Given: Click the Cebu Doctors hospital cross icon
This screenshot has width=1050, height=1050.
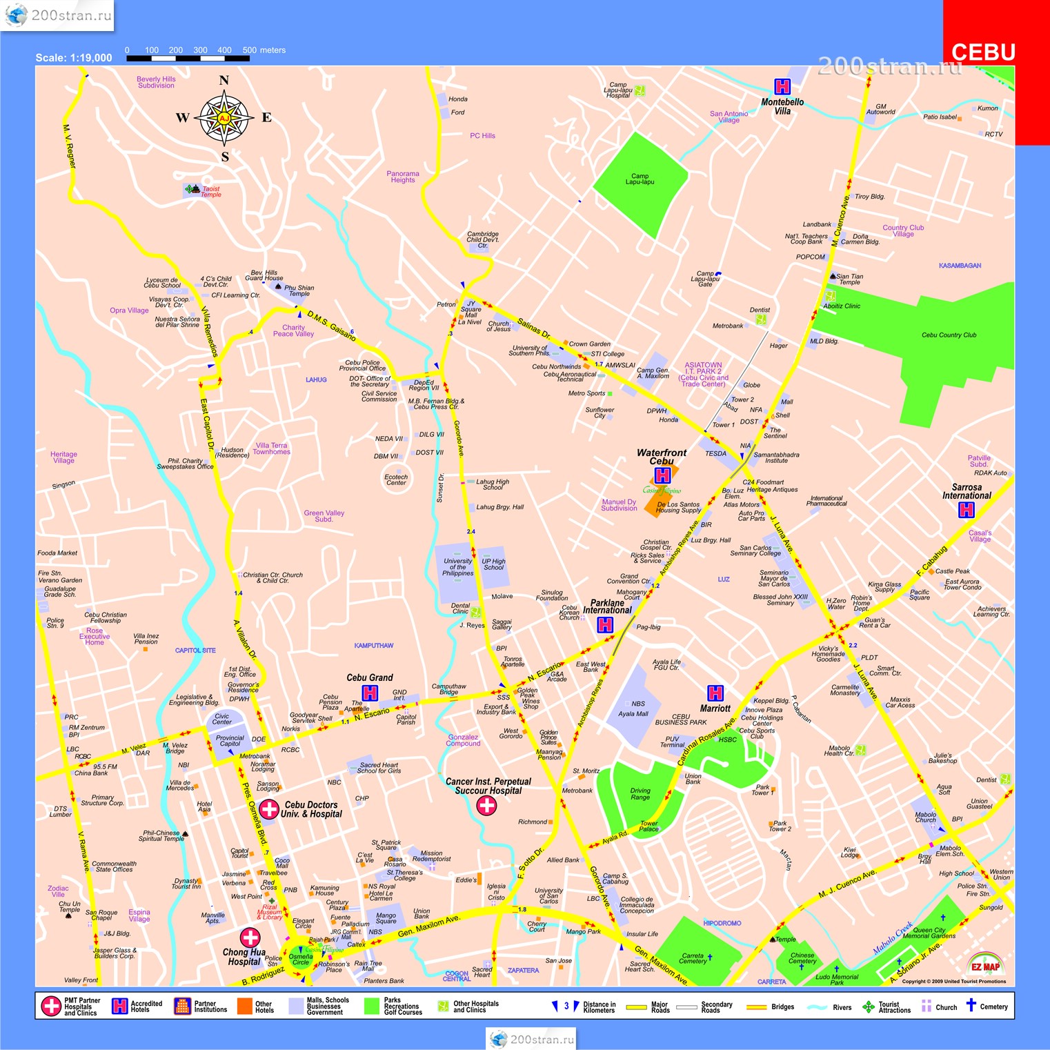Looking at the screenshot, I should pyautogui.click(x=268, y=809).
